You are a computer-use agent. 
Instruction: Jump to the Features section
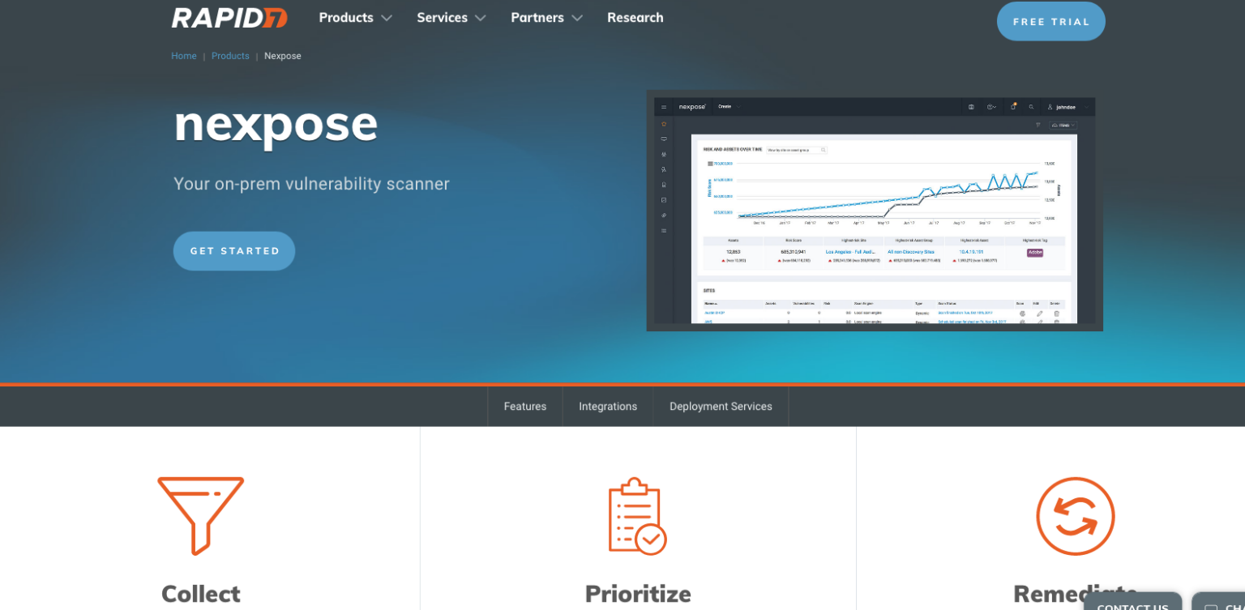(x=525, y=407)
